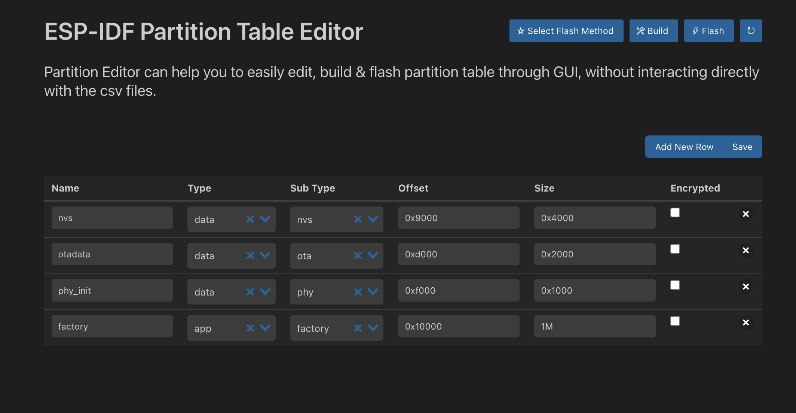Save the partition table
This screenshot has width=796, height=413.
[742, 147]
